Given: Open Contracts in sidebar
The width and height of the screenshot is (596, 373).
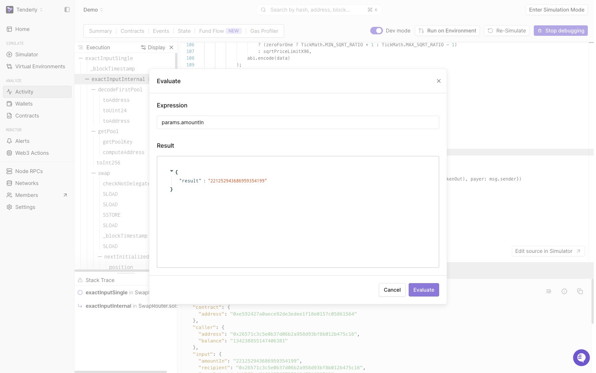Looking at the screenshot, I should click(37, 116).
